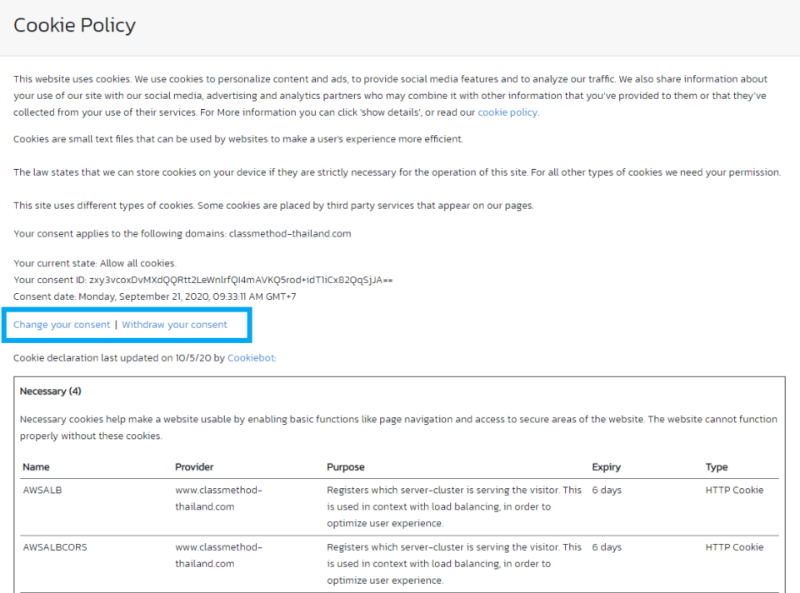Click the Expiry column header
The width and height of the screenshot is (800, 593).
click(606, 466)
